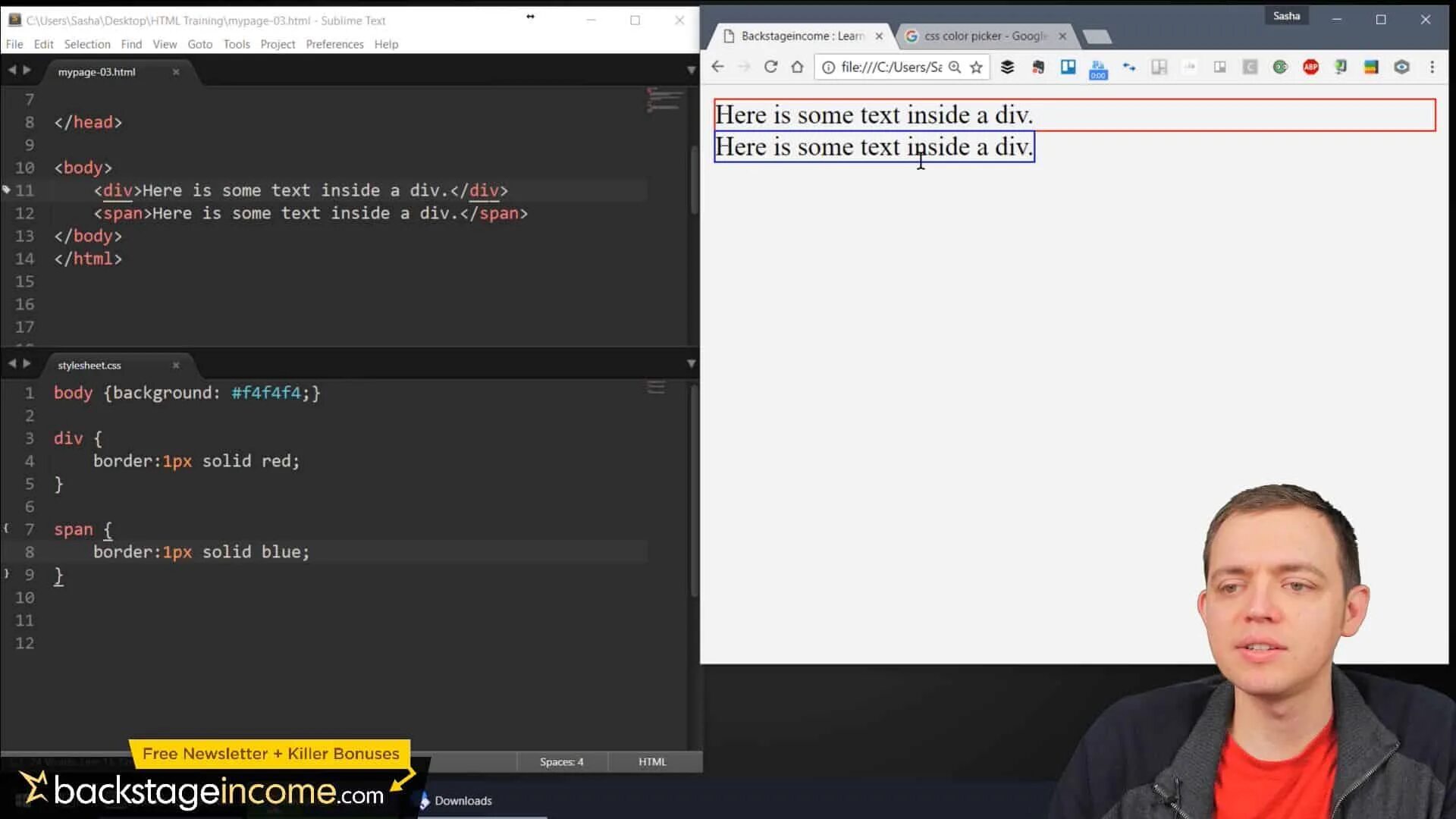This screenshot has height=819, width=1456.
Task: Click the Evernote elephant extension icon
Action: 1038,67
